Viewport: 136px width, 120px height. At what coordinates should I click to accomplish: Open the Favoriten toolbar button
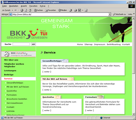pos(50,10)
